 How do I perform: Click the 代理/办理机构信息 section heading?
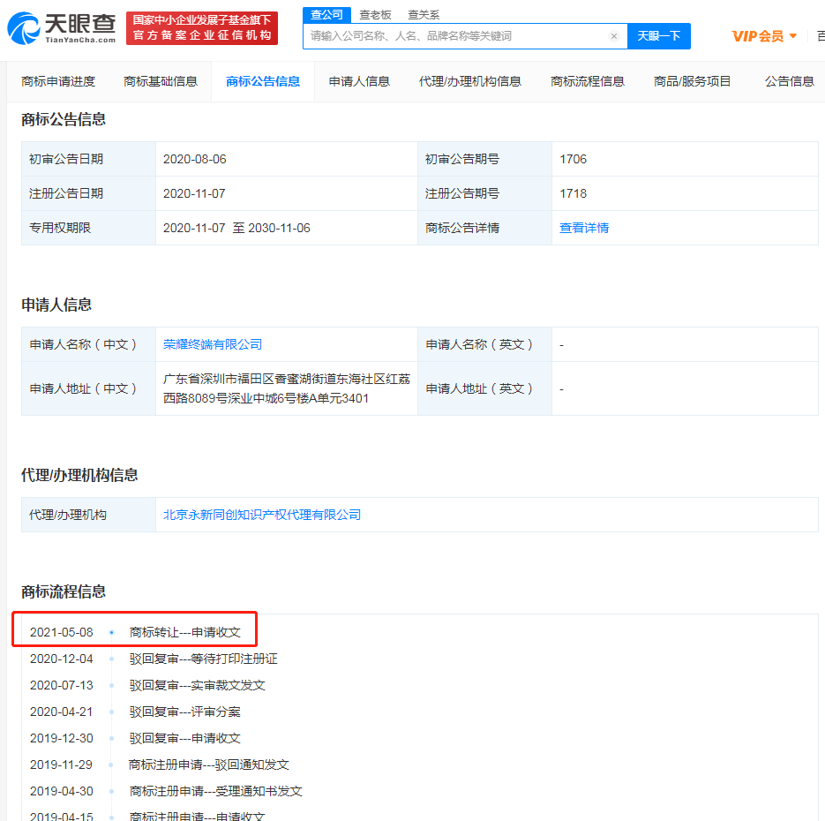[x=79, y=475]
